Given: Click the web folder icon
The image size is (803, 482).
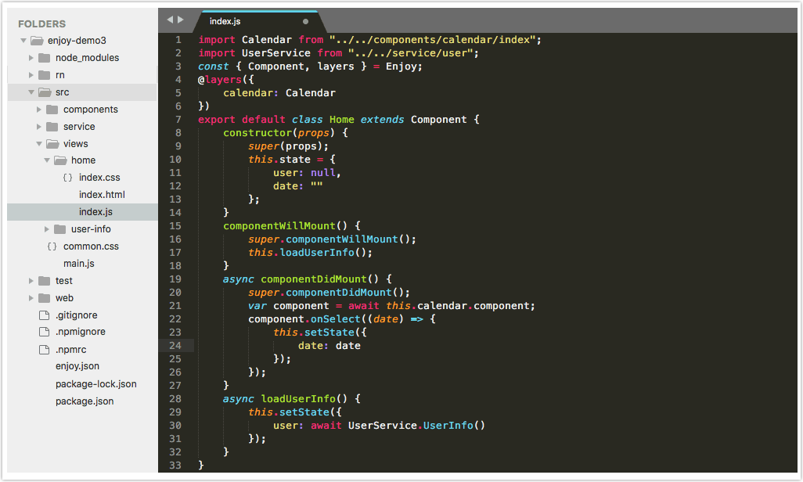Looking at the screenshot, I should tap(44, 298).
